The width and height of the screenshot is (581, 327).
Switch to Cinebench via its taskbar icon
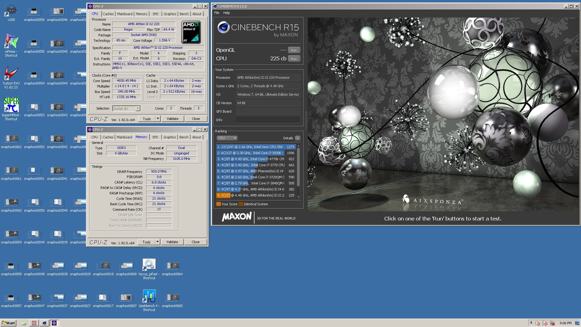[44, 323]
